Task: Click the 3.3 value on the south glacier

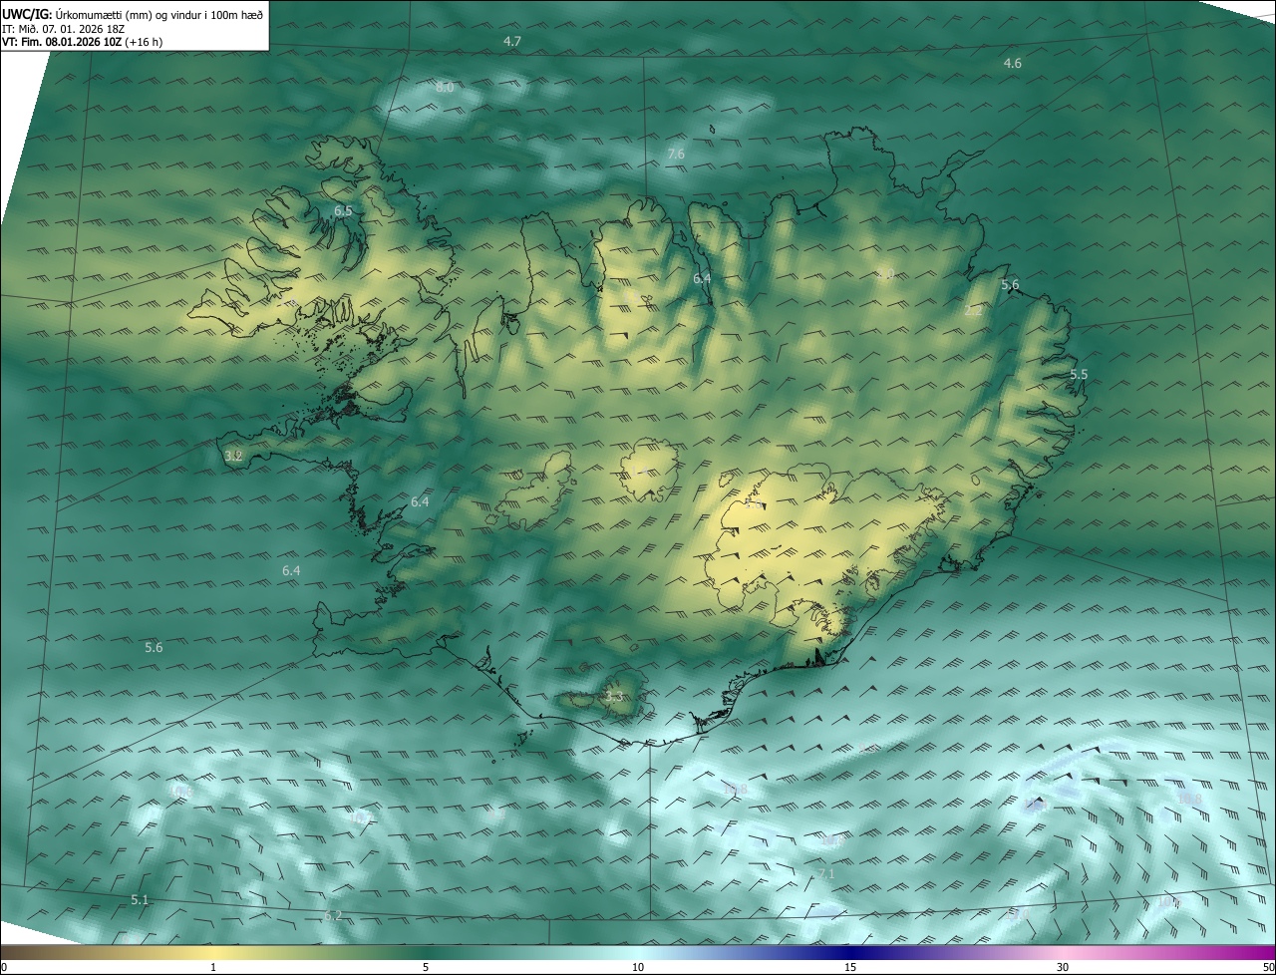Action: pos(613,697)
